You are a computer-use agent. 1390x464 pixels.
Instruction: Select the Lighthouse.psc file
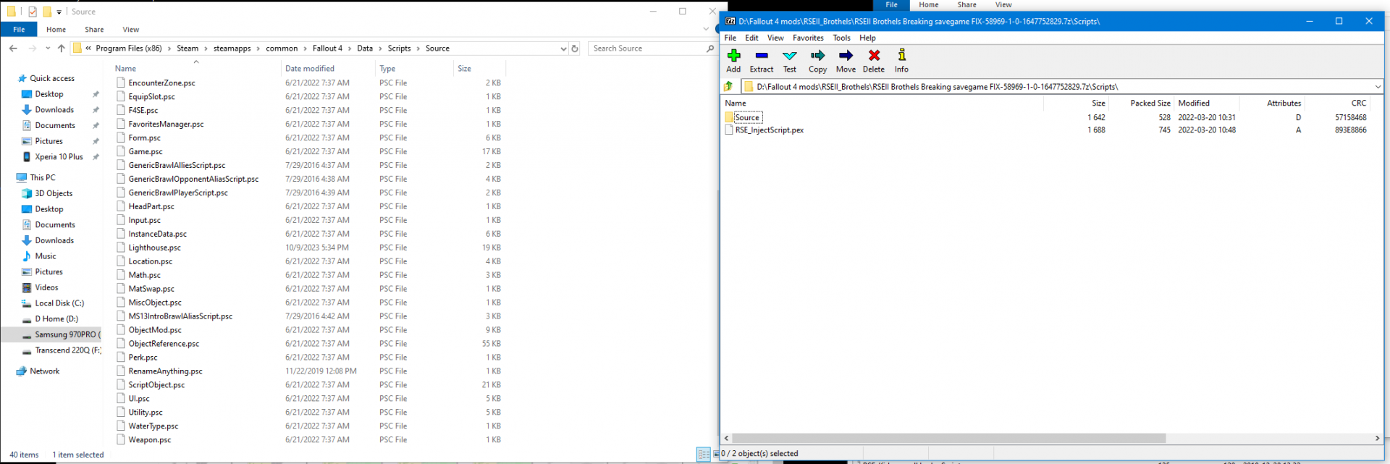155,248
